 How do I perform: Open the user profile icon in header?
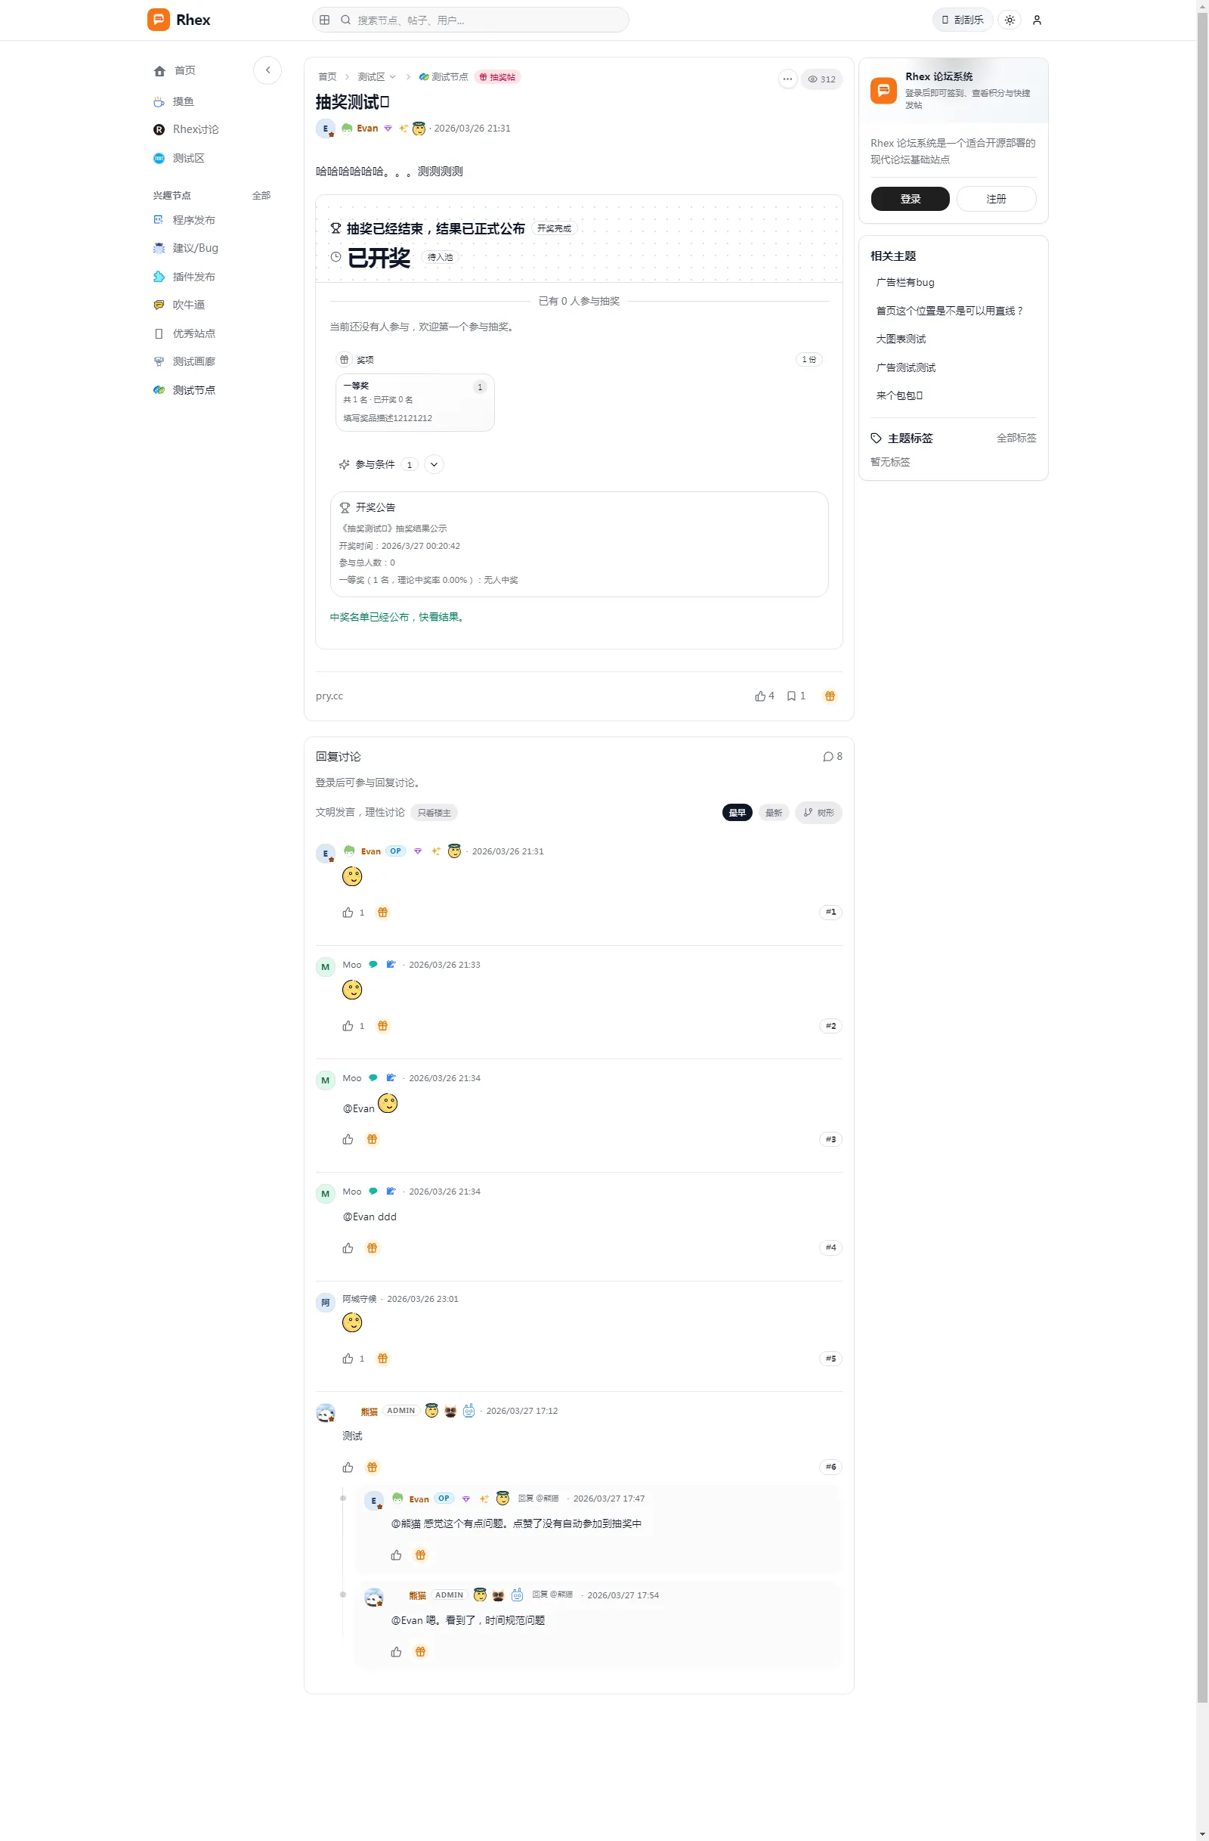point(1037,20)
